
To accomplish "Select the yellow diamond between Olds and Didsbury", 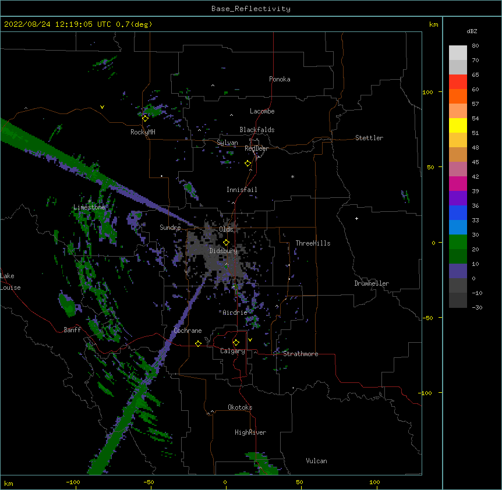I will click(x=226, y=242).
